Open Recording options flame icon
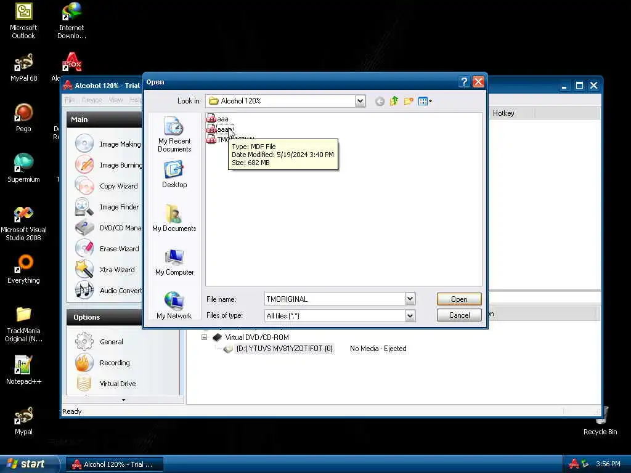Image resolution: width=631 pixels, height=473 pixels. pos(84,362)
